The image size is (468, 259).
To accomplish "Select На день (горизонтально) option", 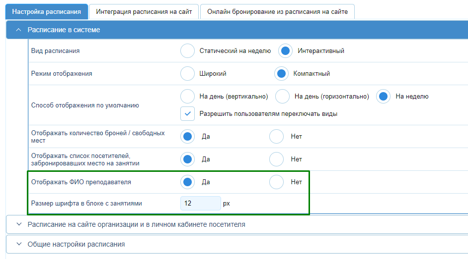I will (x=282, y=97).
